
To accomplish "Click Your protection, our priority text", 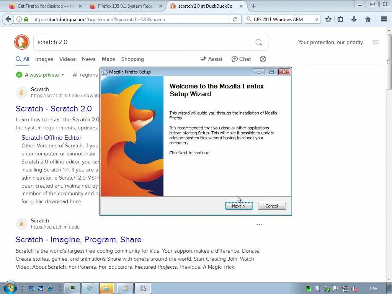I will (x=331, y=42).
